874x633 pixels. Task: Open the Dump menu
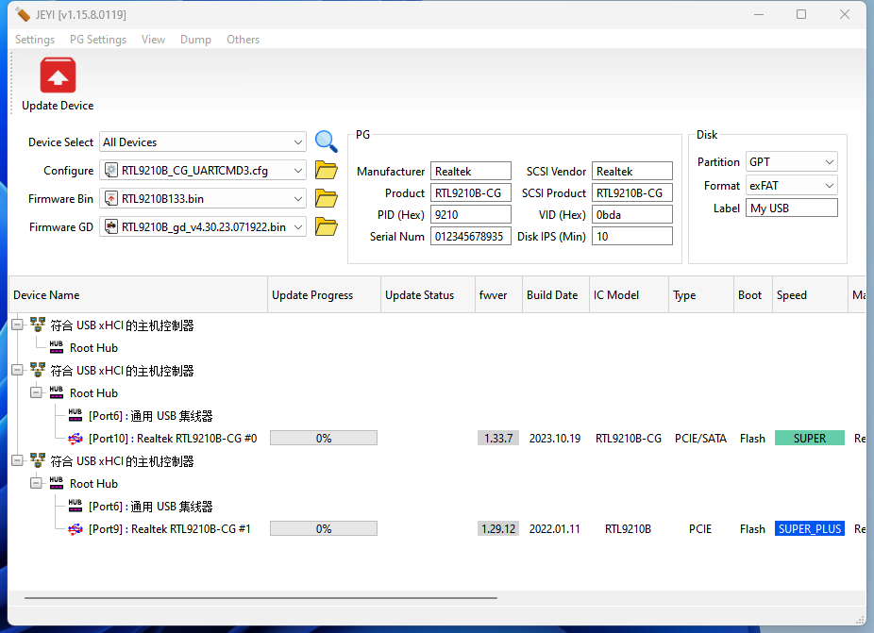coord(195,40)
